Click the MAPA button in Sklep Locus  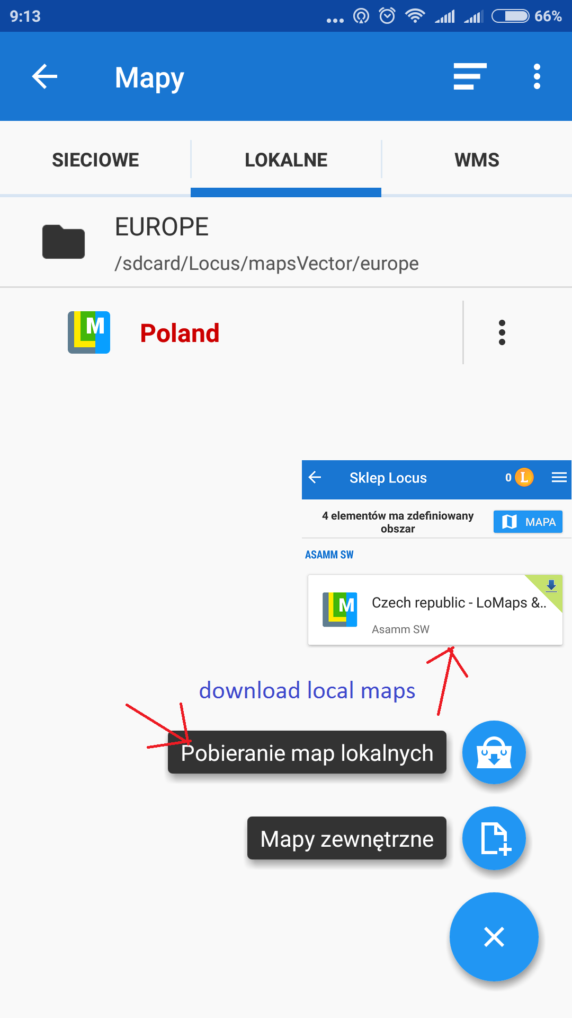[528, 522]
